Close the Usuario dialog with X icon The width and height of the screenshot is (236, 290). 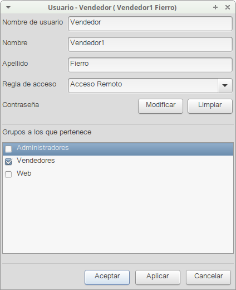tap(228, 7)
